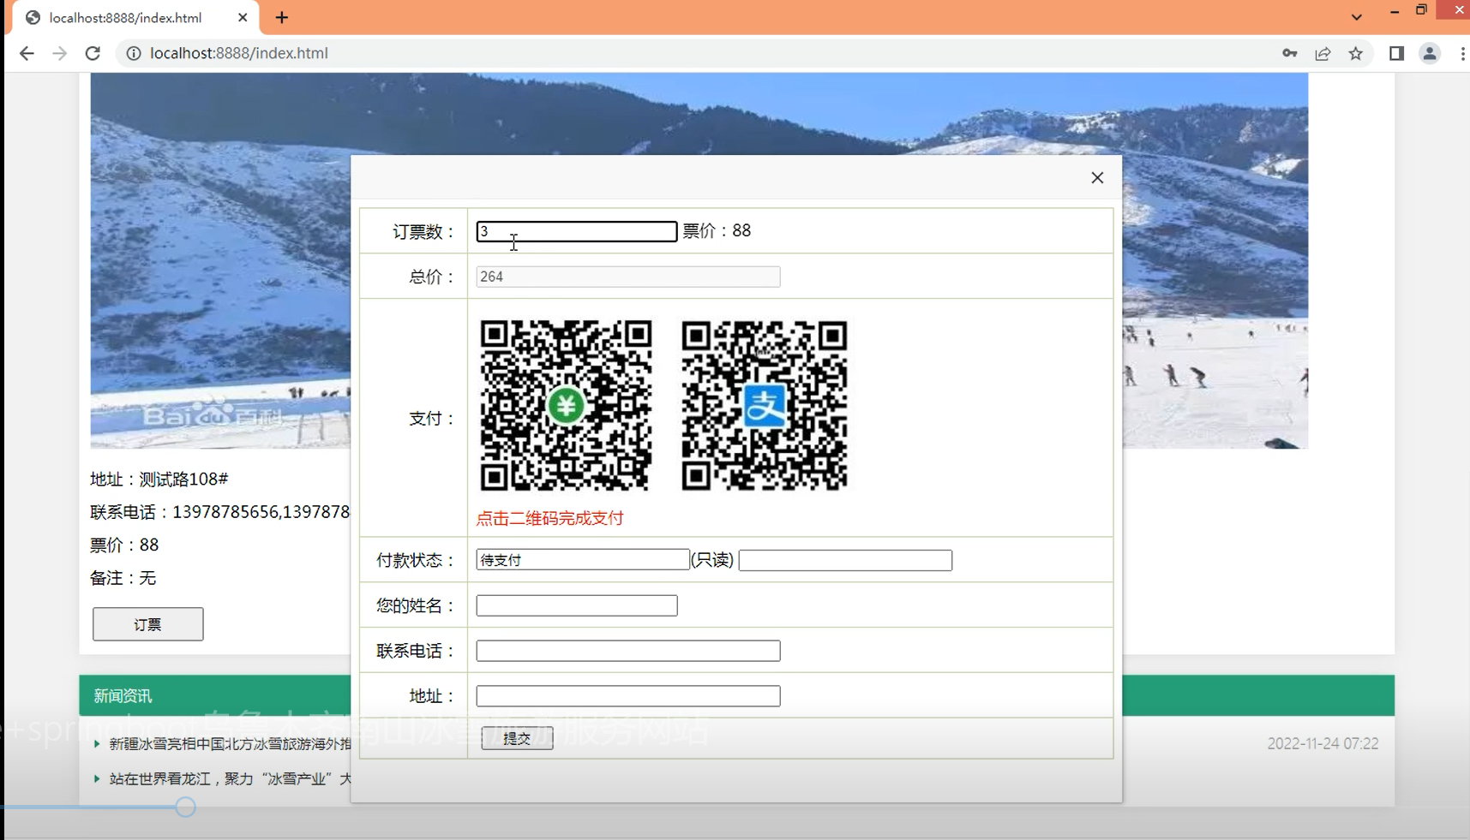Click the 订票 booking button on the page
This screenshot has height=840, width=1470.
147,624
